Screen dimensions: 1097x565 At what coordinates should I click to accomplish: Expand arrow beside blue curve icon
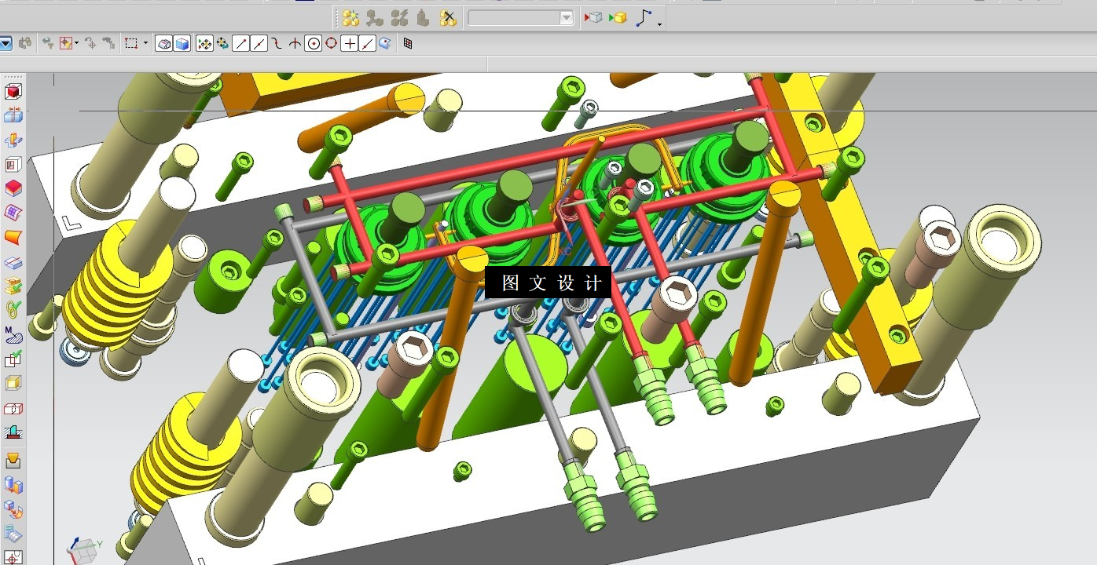[660, 24]
